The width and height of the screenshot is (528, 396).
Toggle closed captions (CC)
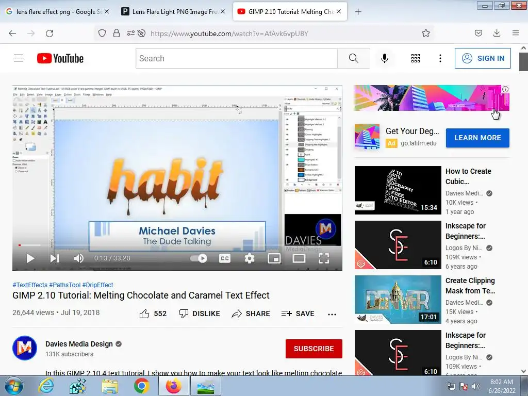pos(225,258)
